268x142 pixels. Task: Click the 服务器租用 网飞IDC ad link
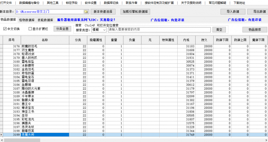(86, 20)
